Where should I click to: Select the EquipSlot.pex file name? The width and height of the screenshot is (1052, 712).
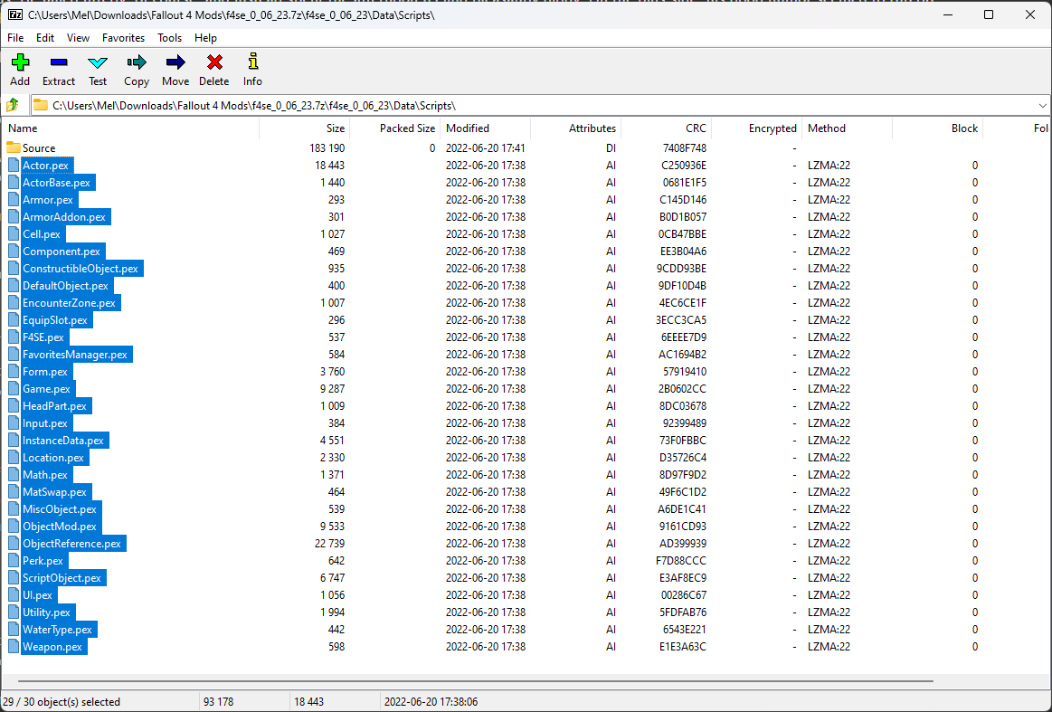pos(55,320)
